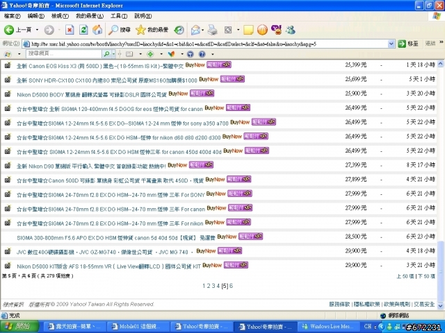
Task: Open the 交易安全 footer link
Action: pyautogui.click(x=424, y=304)
